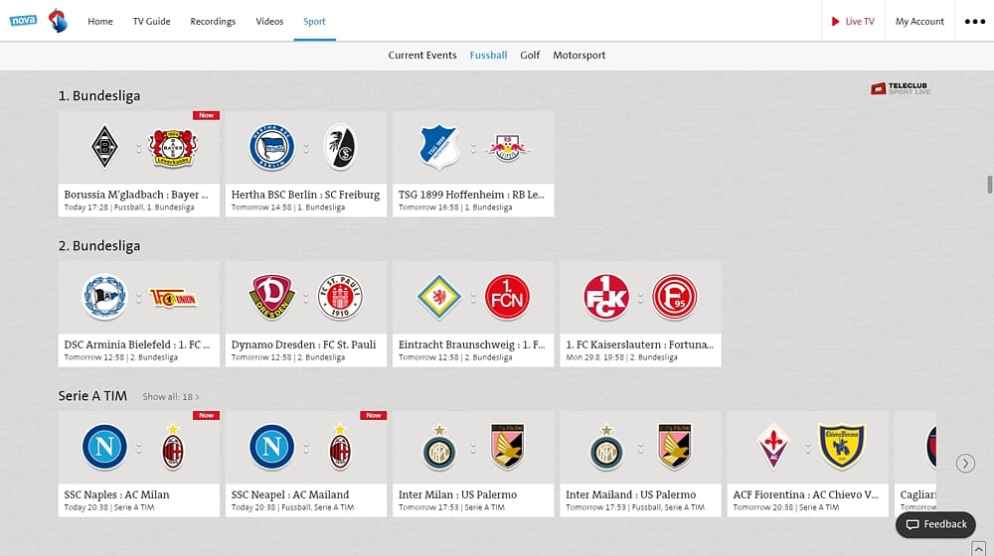Click AC Milan crest in SSC Neapel card
This screenshot has height=556, width=994.
pyautogui.click(x=340, y=447)
